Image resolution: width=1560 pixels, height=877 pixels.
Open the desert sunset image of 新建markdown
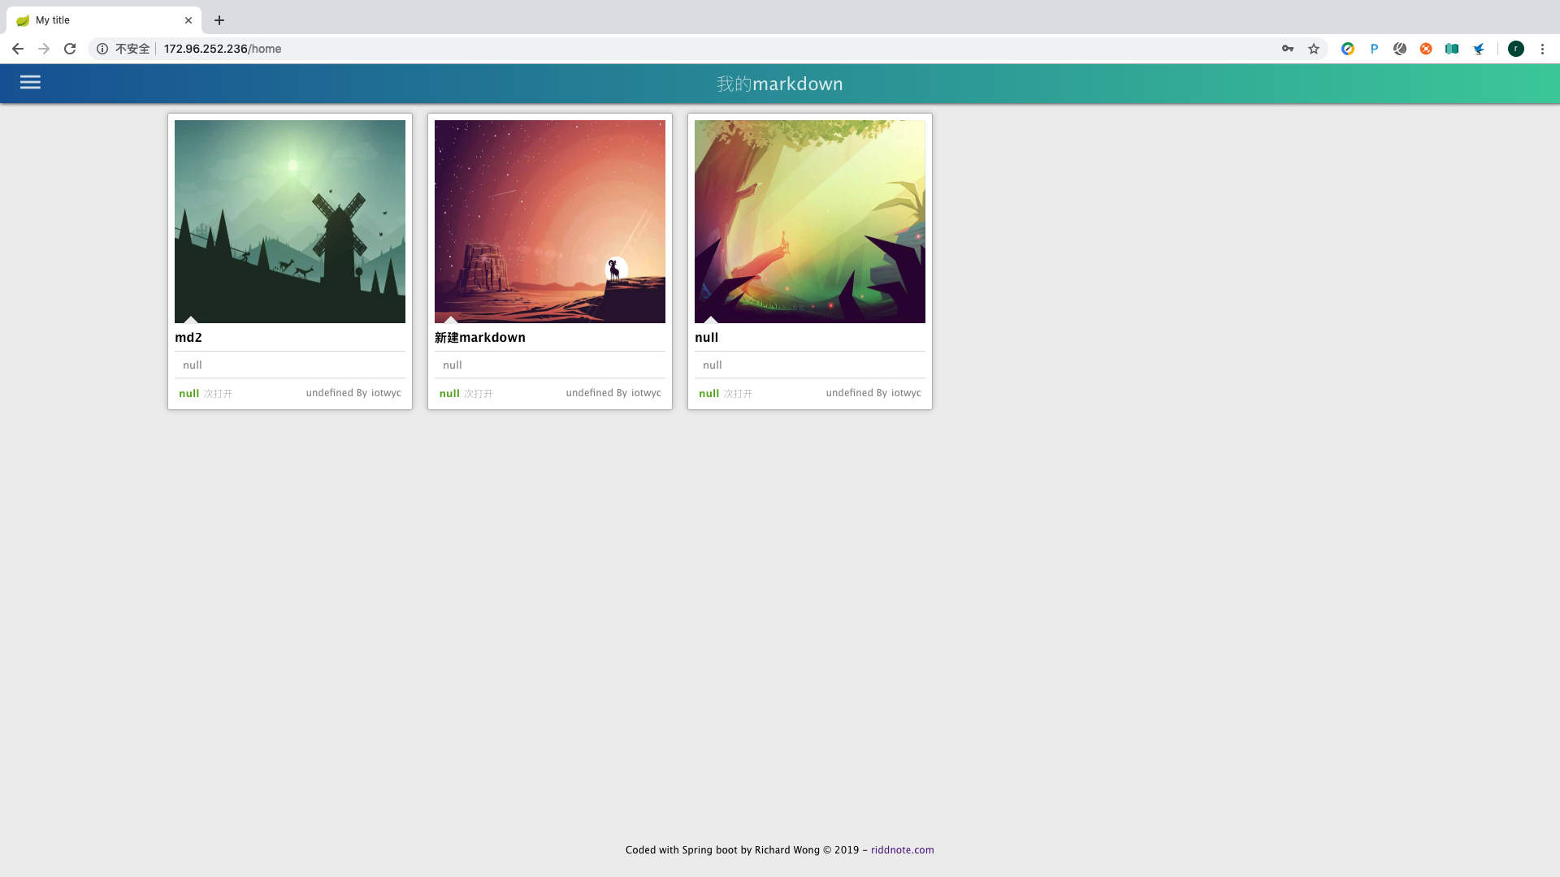[550, 222]
